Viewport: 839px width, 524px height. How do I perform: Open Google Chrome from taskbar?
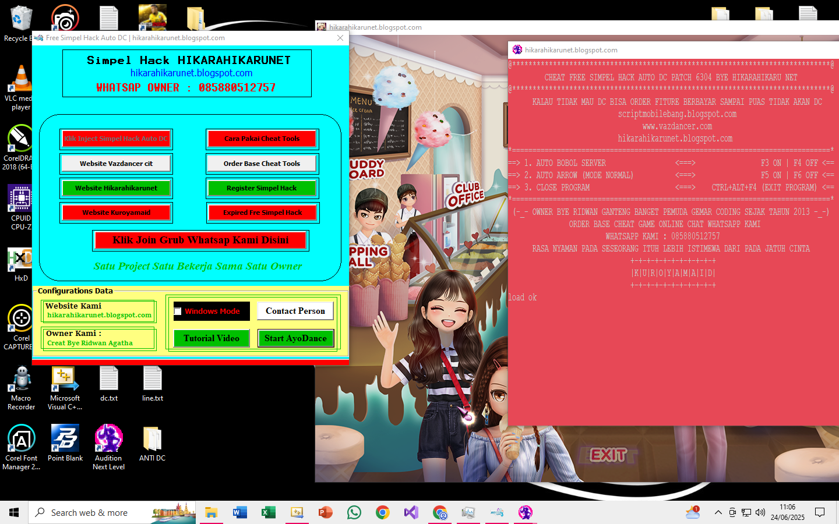382,512
